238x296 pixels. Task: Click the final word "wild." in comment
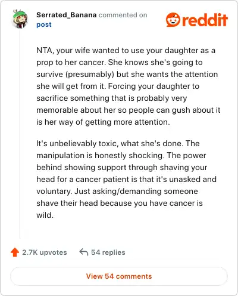[45, 215]
